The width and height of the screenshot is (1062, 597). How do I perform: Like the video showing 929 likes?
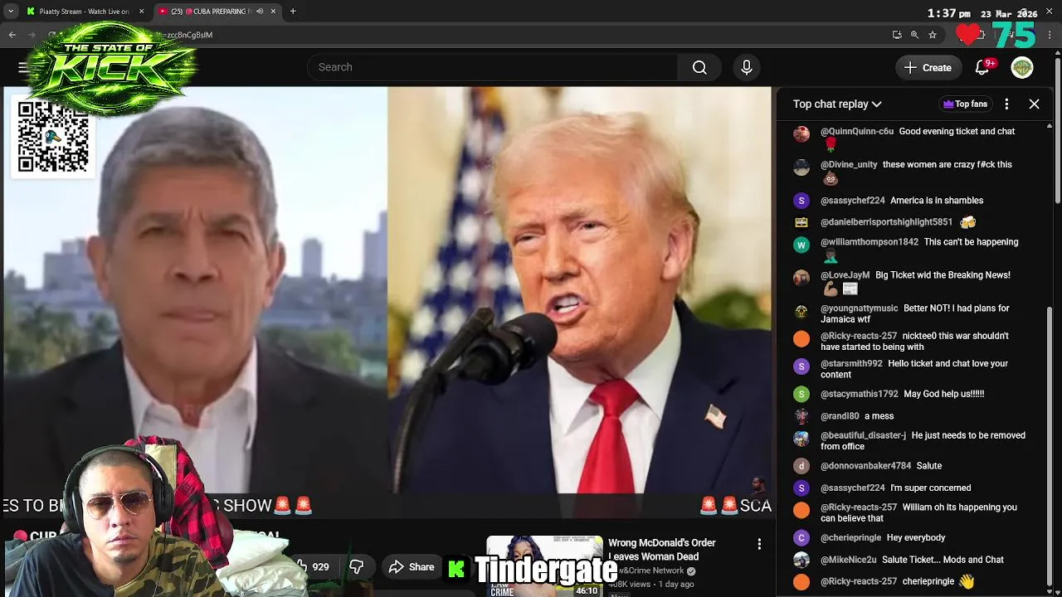[314, 567]
